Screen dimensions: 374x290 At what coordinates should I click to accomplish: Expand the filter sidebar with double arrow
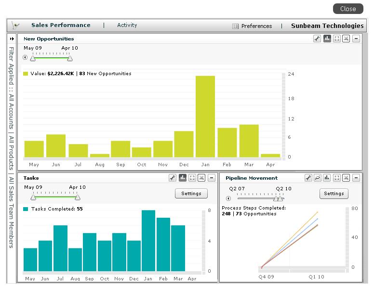click(12, 39)
